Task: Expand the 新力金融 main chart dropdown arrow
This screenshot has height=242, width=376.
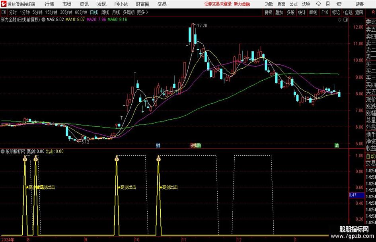Action: [43, 19]
